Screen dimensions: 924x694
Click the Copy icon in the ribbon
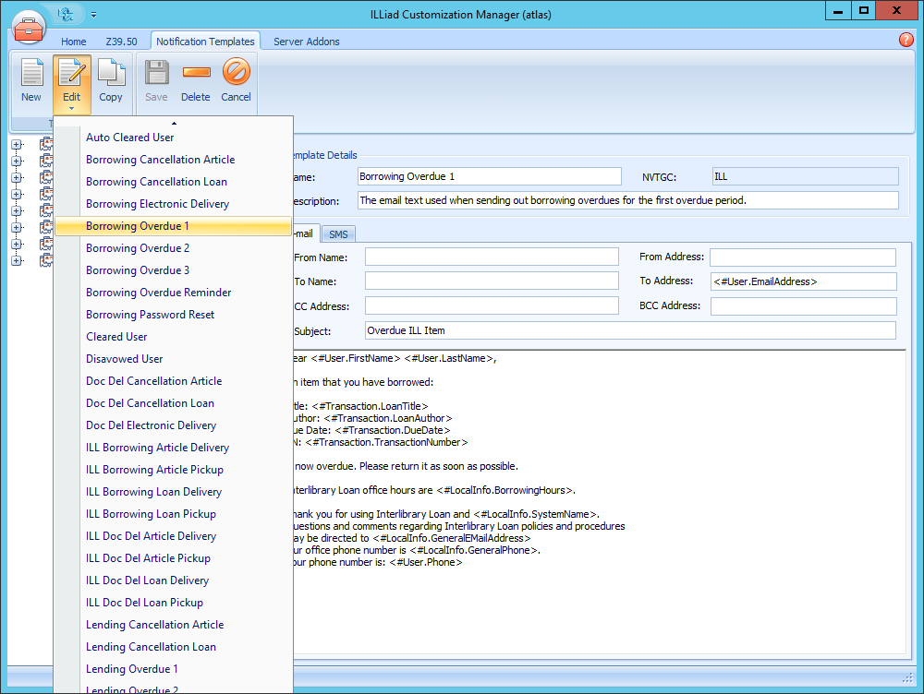[x=111, y=78]
